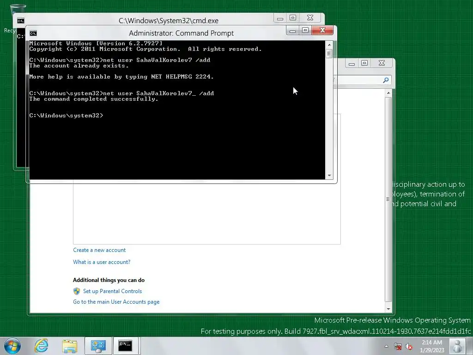
Task: Launch Internet Explorer from taskbar
Action: [41, 346]
